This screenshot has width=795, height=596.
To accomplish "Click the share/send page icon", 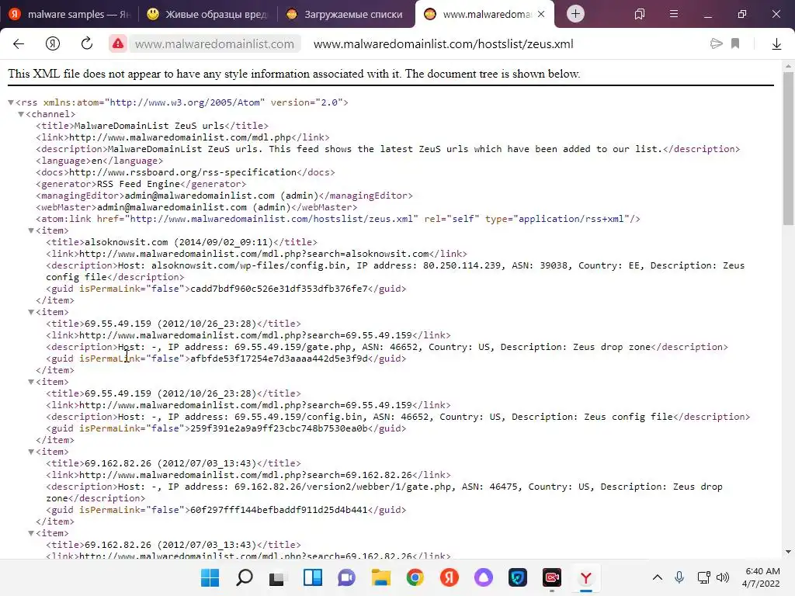I will pos(716,43).
